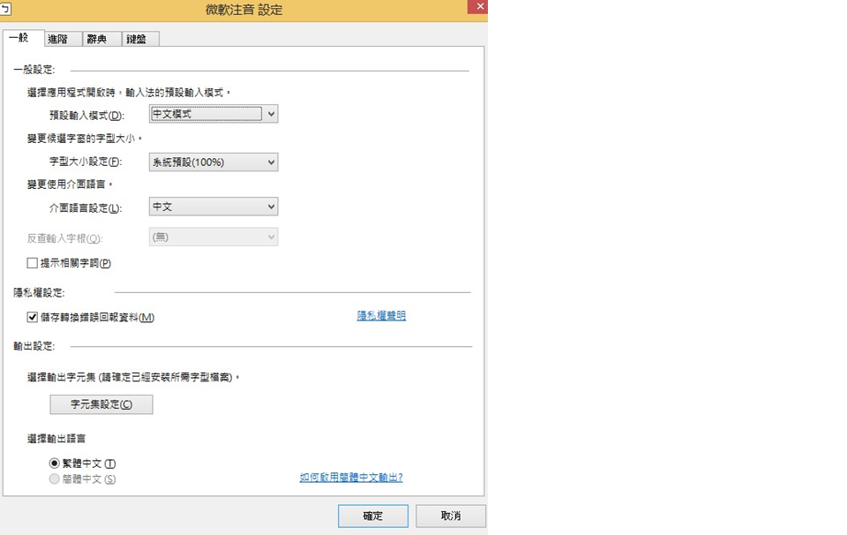The image size is (847, 535).
Task: Open the disabled 反查輸入字根 dropdown
Action: [214, 237]
